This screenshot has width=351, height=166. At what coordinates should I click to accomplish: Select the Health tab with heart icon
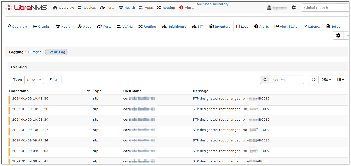pyautogui.click(x=63, y=26)
